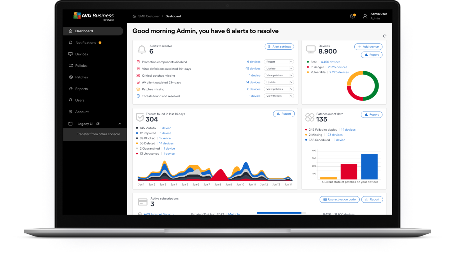Open the Restart action dropdown

[279, 62]
